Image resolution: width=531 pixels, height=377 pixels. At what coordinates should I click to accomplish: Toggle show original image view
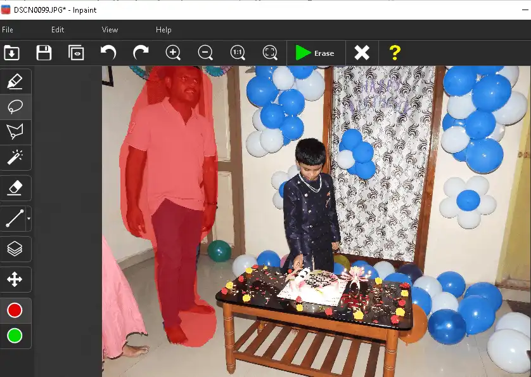click(x=77, y=53)
